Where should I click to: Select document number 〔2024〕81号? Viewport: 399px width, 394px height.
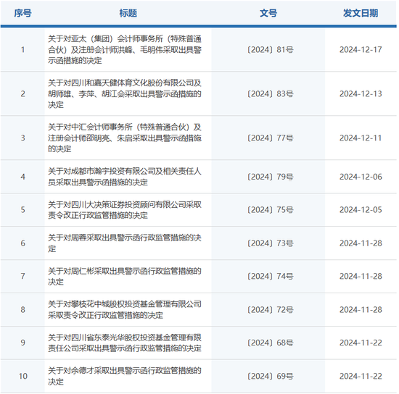tap(271, 50)
